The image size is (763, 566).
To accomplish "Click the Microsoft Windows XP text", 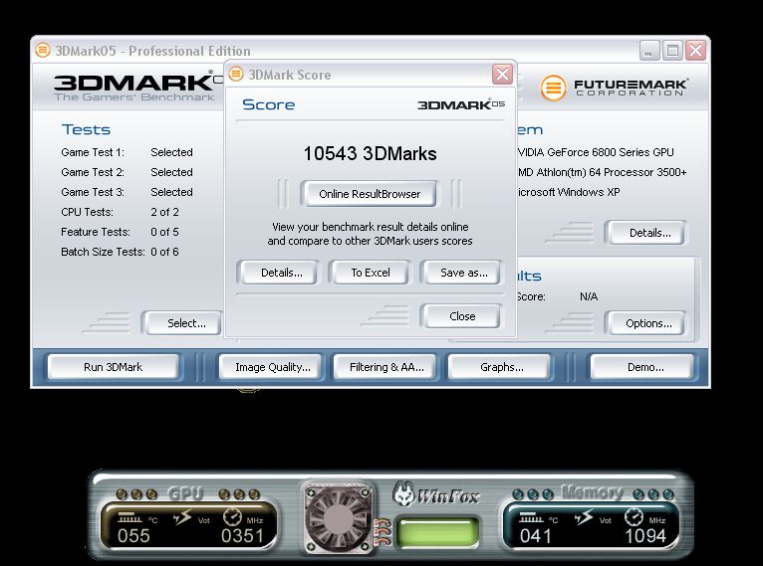I will (569, 192).
